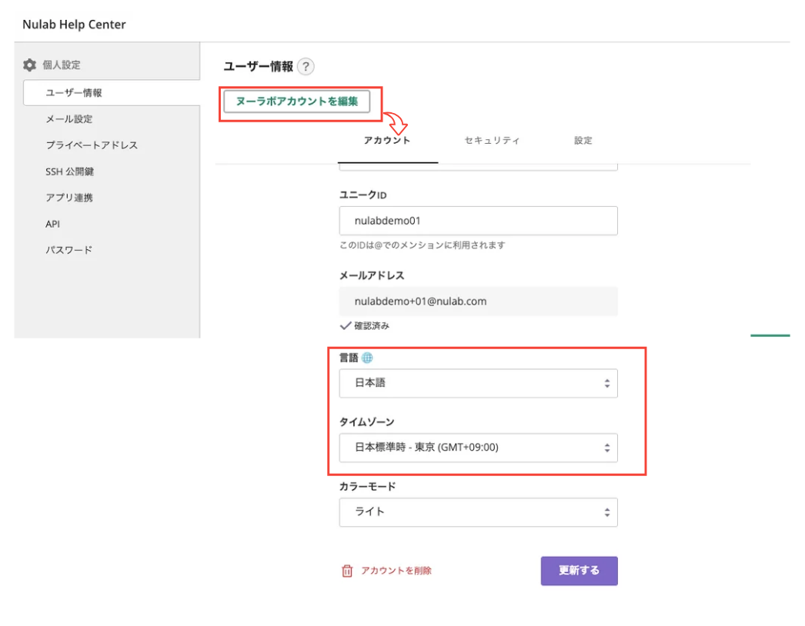Switch to the セキュリティ tab

[x=492, y=141]
